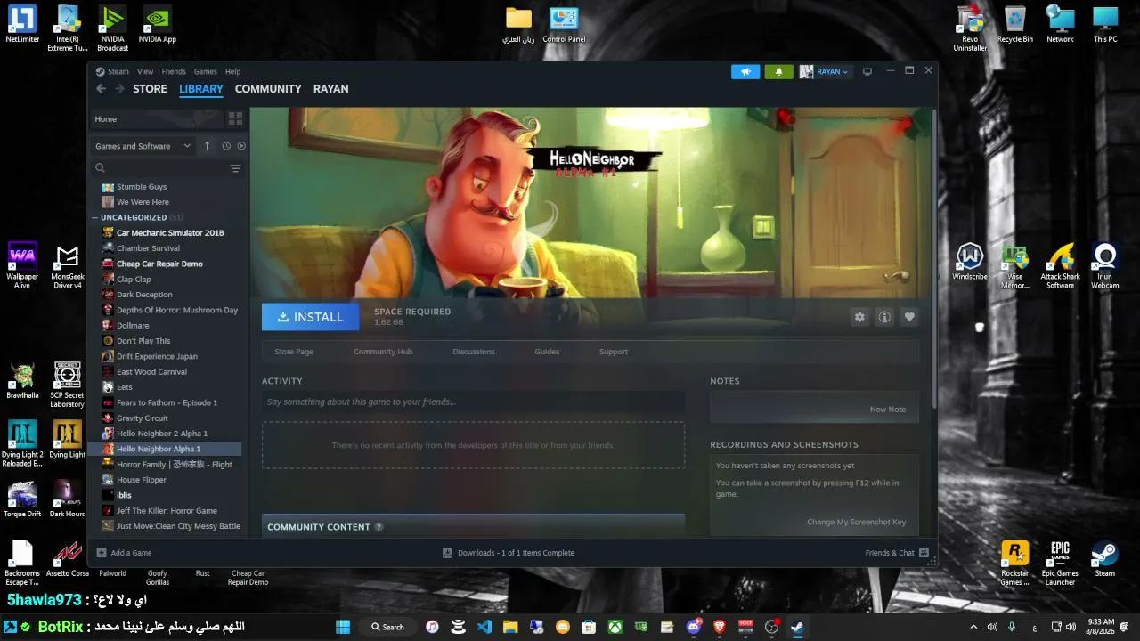Image resolution: width=1140 pixels, height=641 pixels.
Task: Click the Brave browser taskbar icon
Action: click(720, 627)
